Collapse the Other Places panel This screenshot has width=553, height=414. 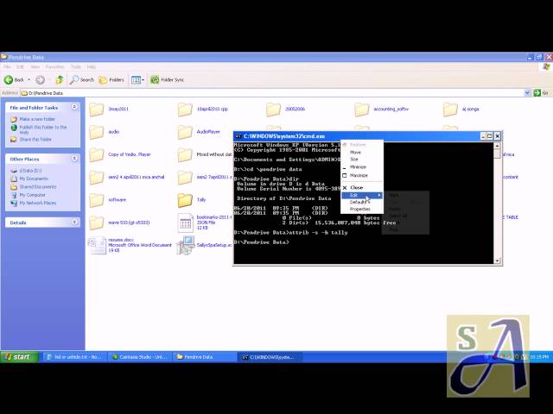pyautogui.click(x=74, y=159)
